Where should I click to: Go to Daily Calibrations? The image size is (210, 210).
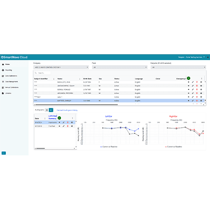tap(11, 76)
